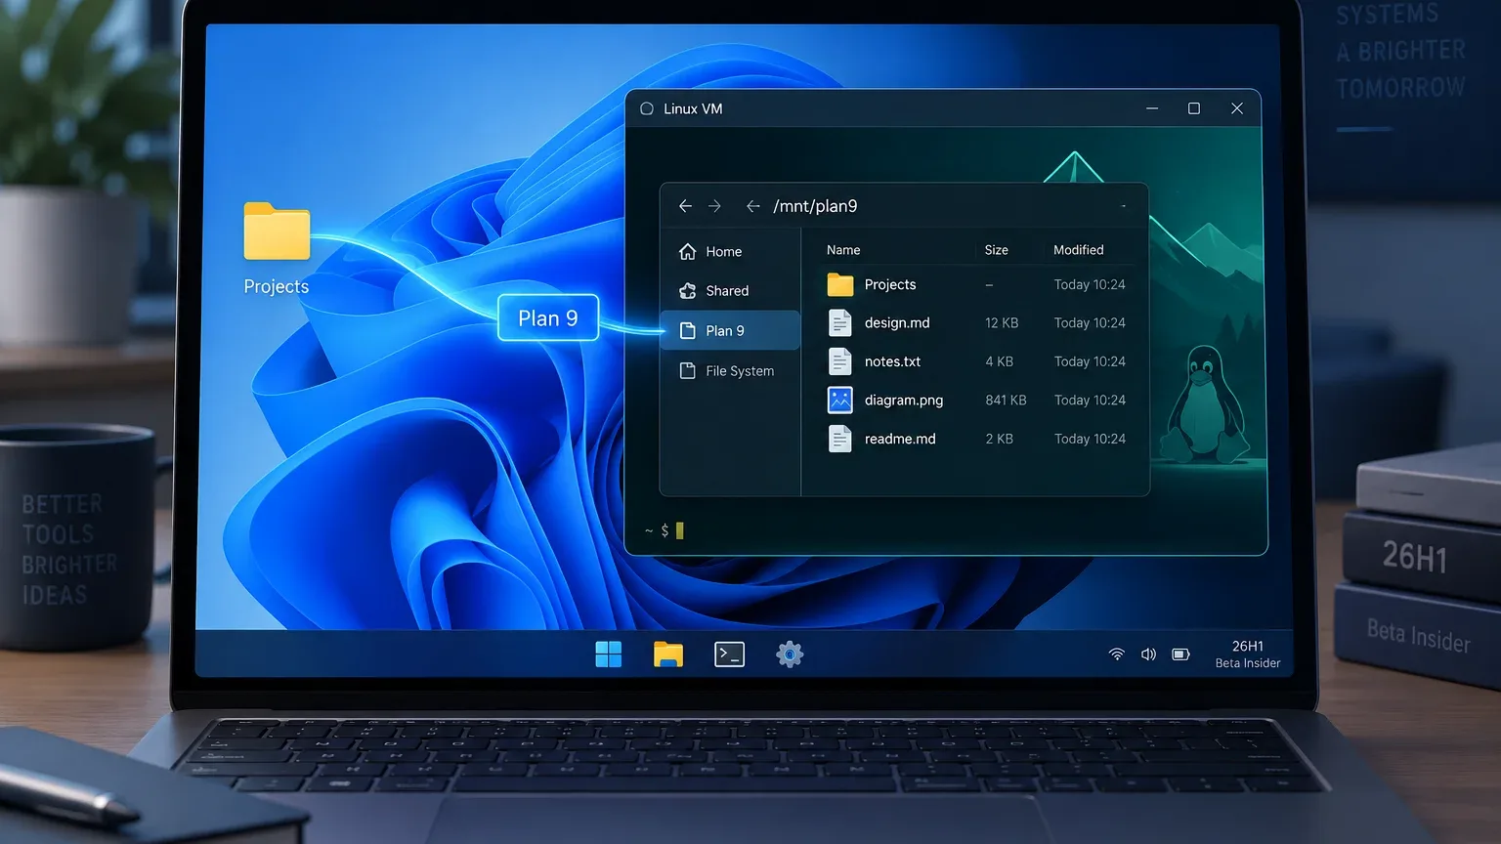Click the 26H1 Beta Insider taskbar label
The height and width of the screenshot is (844, 1501).
coord(1248,654)
